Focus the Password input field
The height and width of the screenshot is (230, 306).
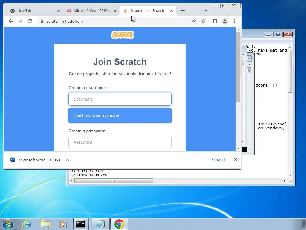[120, 142]
